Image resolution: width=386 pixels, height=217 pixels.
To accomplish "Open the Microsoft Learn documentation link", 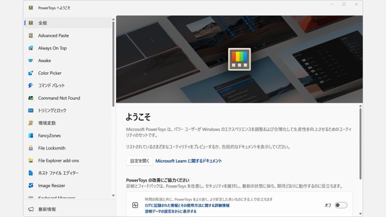I will click(188, 160).
